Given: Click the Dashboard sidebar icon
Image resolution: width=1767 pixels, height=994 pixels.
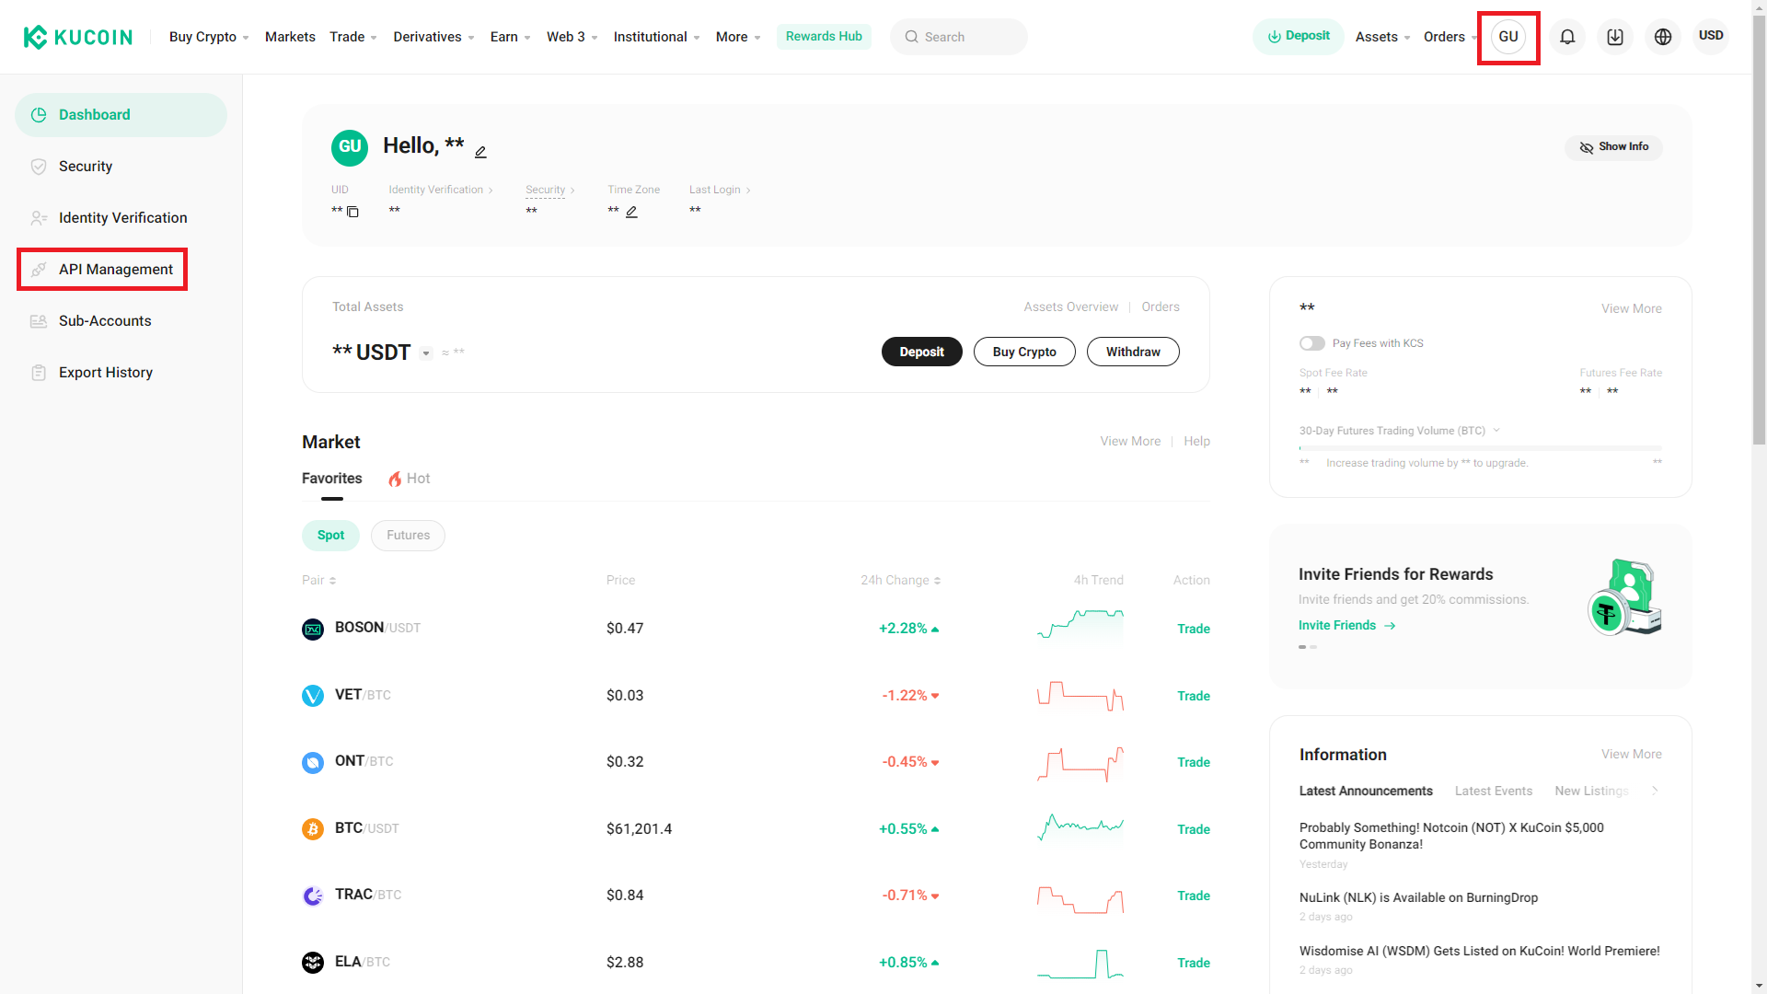Looking at the screenshot, I should point(39,115).
